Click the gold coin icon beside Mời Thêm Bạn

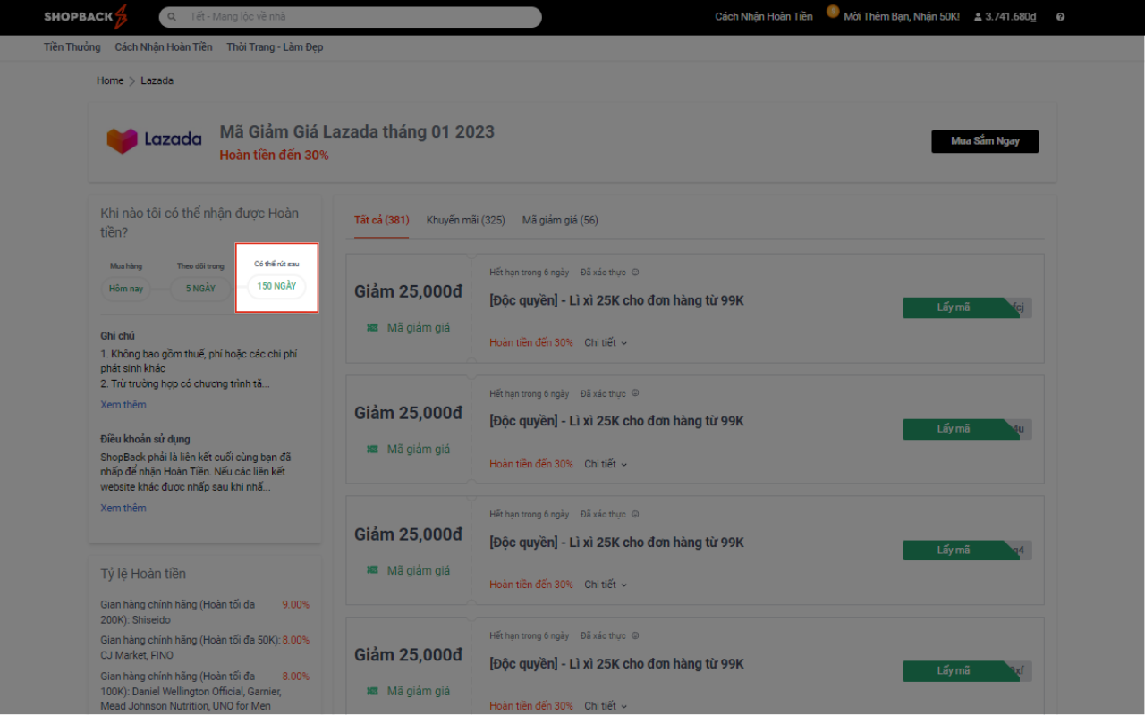(x=833, y=12)
